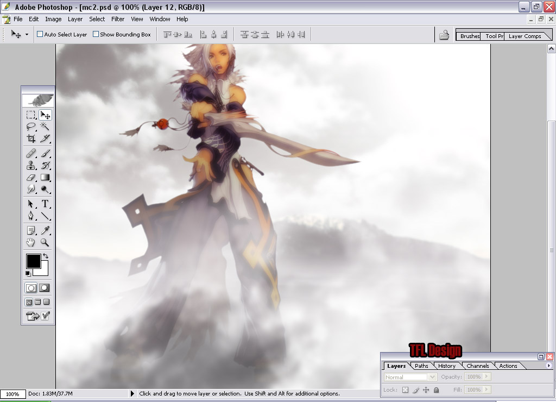Select the Crop tool
The width and height of the screenshot is (556, 402).
click(31, 139)
